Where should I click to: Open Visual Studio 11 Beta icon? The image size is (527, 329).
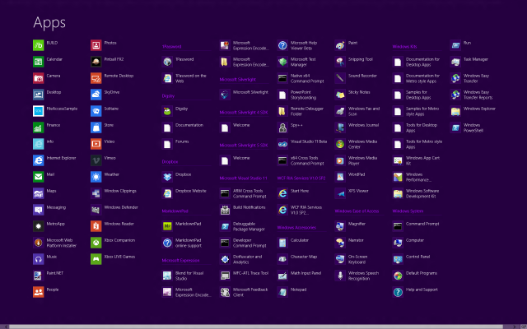pos(282,144)
